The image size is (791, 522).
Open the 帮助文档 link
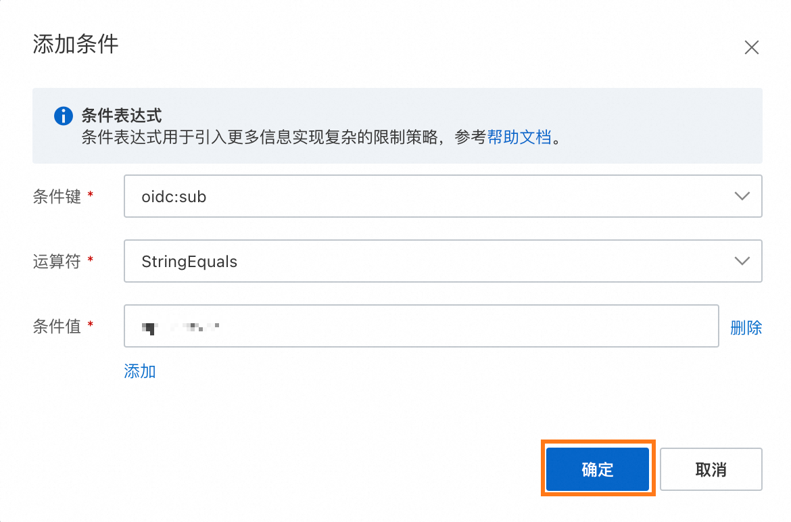pos(519,138)
